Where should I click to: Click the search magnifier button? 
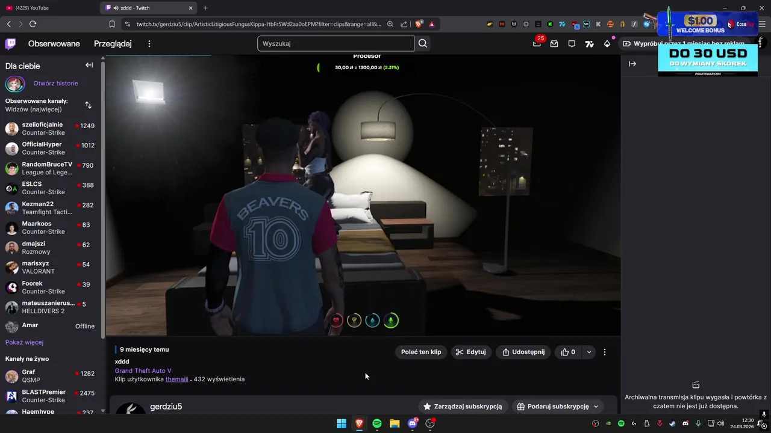pyautogui.click(x=423, y=43)
